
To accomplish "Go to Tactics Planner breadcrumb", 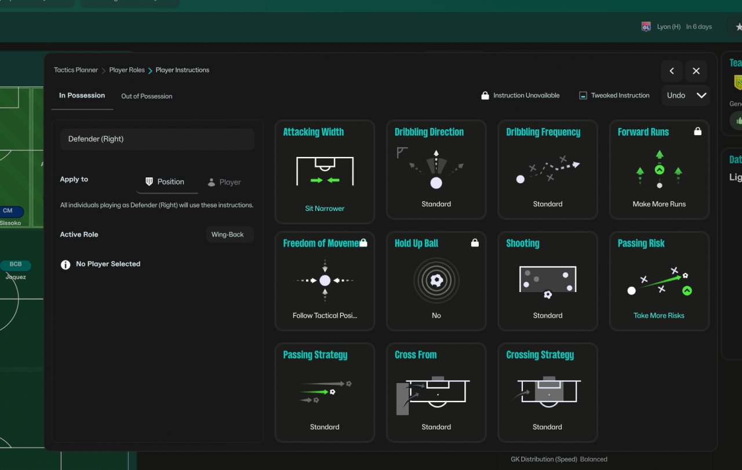I will pos(76,70).
